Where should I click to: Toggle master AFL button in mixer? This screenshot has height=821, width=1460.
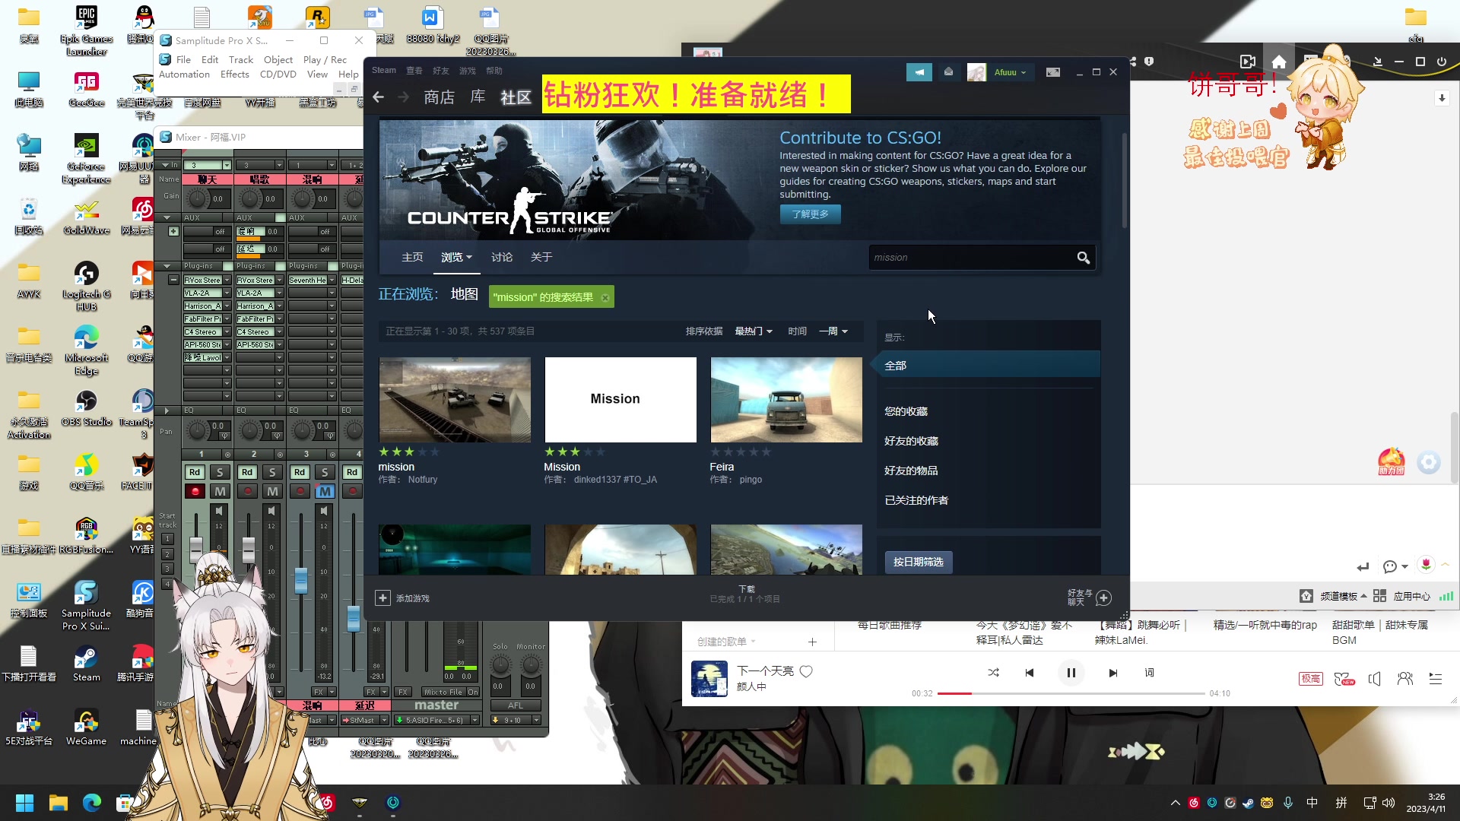tap(515, 705)
